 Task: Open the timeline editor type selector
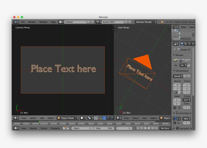point(16,128)
